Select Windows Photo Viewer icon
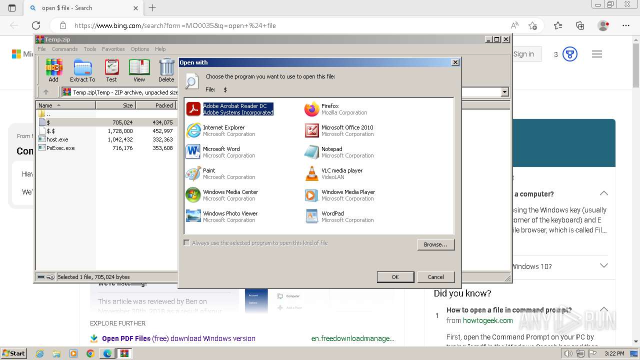 [x=193, y=216]
